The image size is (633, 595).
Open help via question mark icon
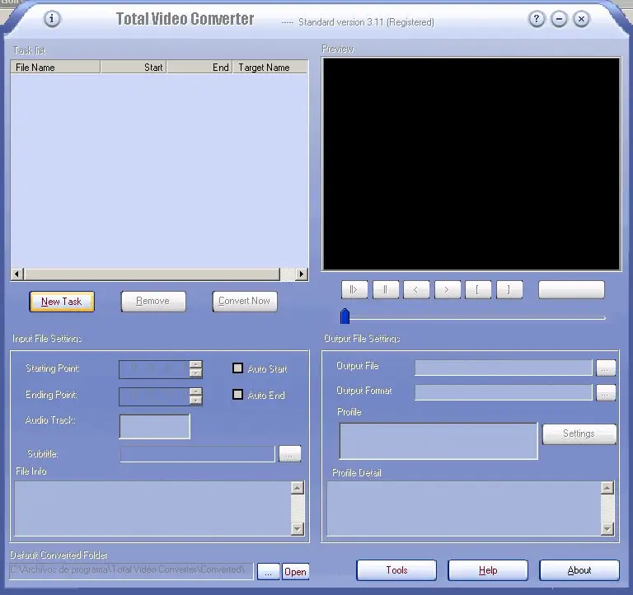[x=536, y=19]
